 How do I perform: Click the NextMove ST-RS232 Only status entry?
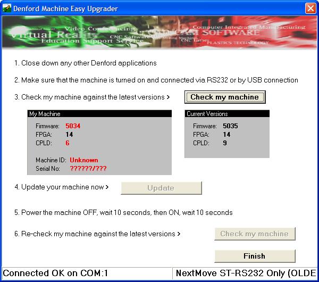pyautogui.click(x=246, y=273)
